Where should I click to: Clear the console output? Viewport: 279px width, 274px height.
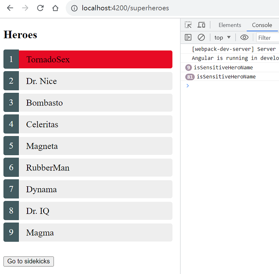coord(201,38)
